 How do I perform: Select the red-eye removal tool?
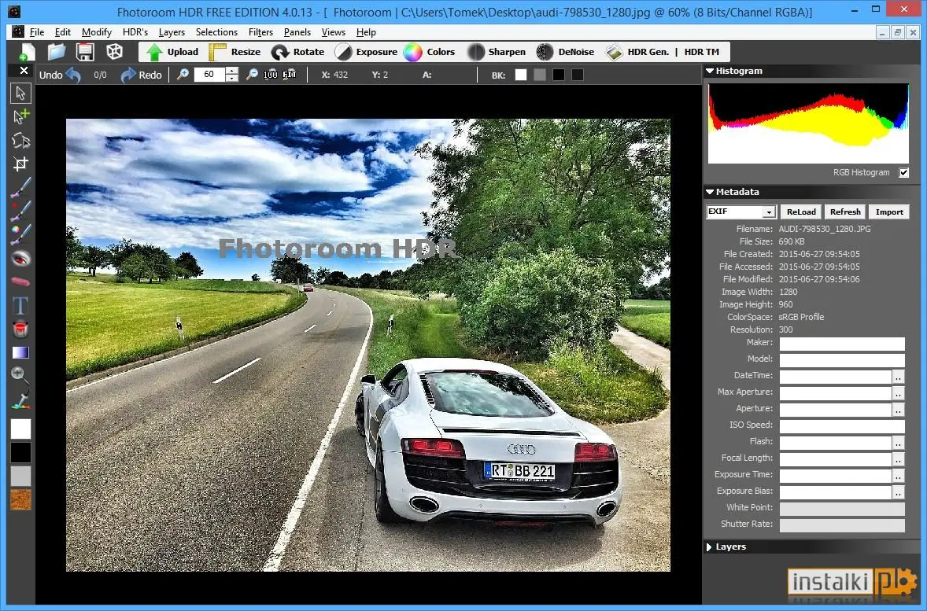20,258
